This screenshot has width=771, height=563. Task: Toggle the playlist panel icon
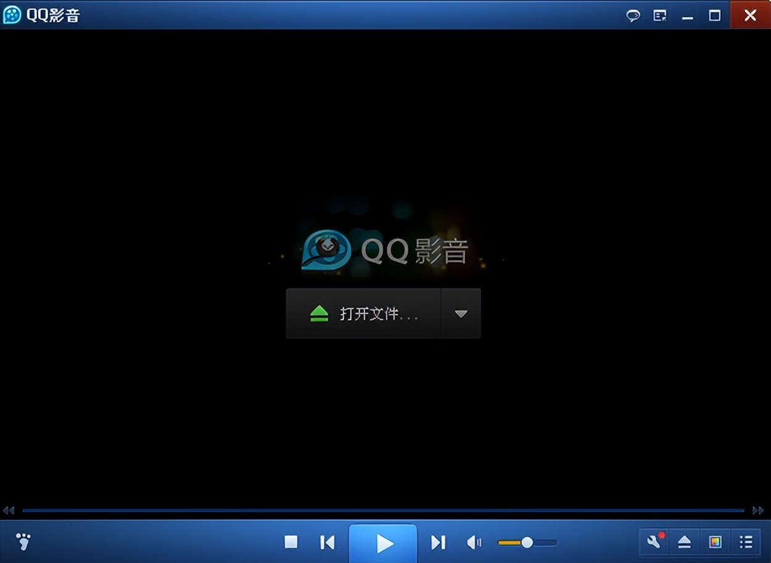tap(746, 542)
